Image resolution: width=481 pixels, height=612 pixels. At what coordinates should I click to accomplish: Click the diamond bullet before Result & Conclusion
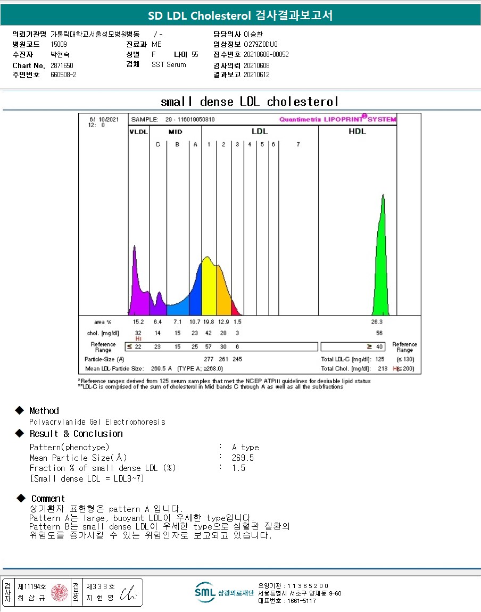point(20,433)
